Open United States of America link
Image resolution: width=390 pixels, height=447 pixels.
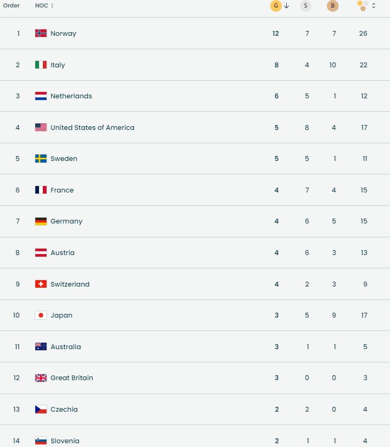pos(92,128)
